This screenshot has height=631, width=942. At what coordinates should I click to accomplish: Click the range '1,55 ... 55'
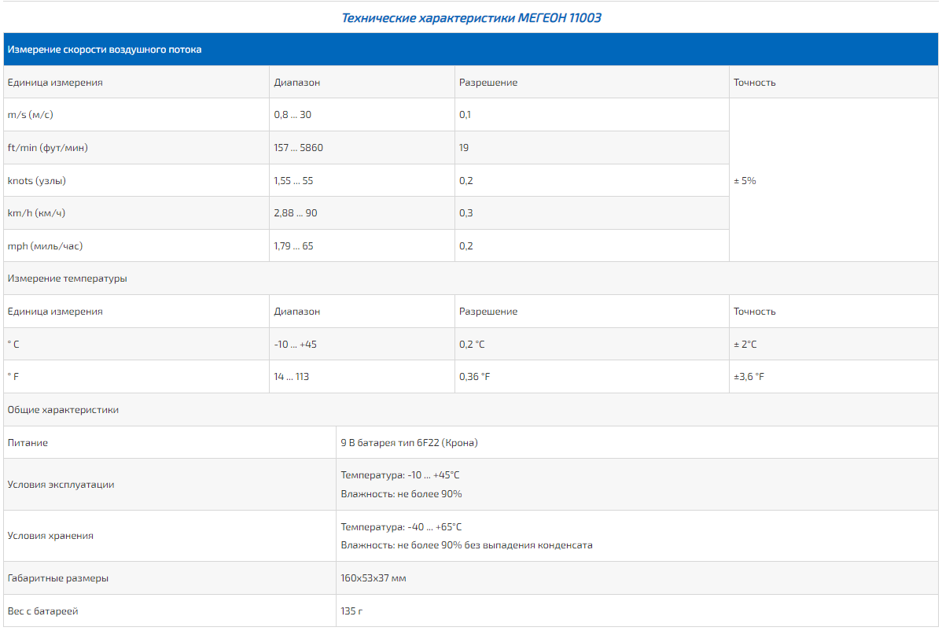click(294, 181)
